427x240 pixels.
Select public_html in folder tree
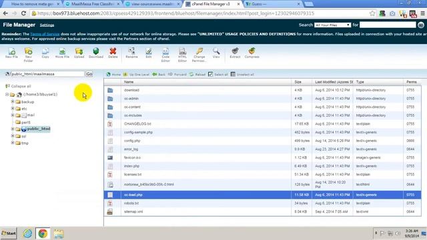coord(39,129)
